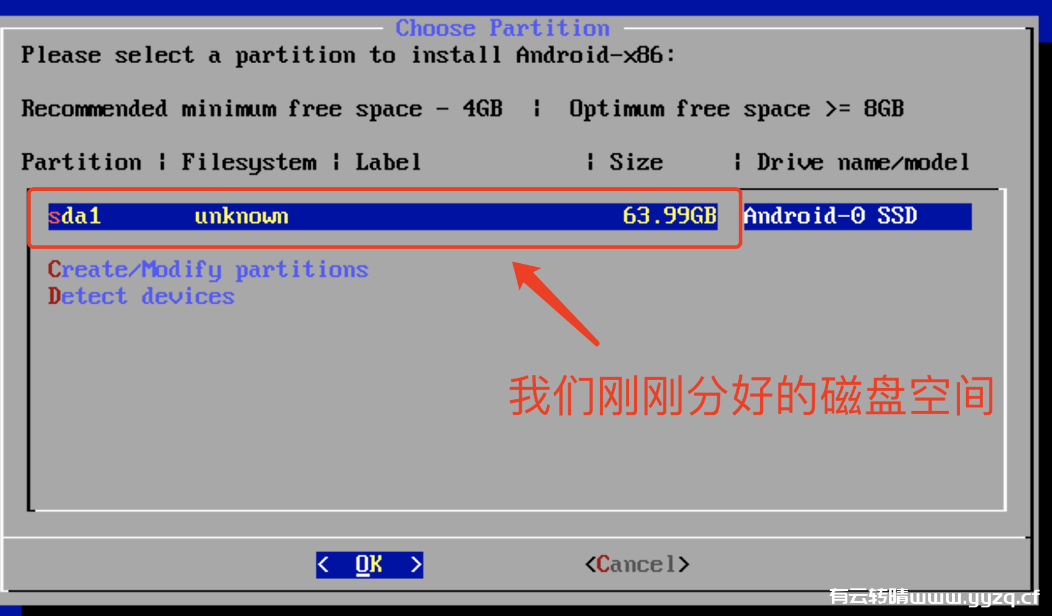Click the Choose Partition dialog title
The image size is (1052, 616).
pos(503,28)
